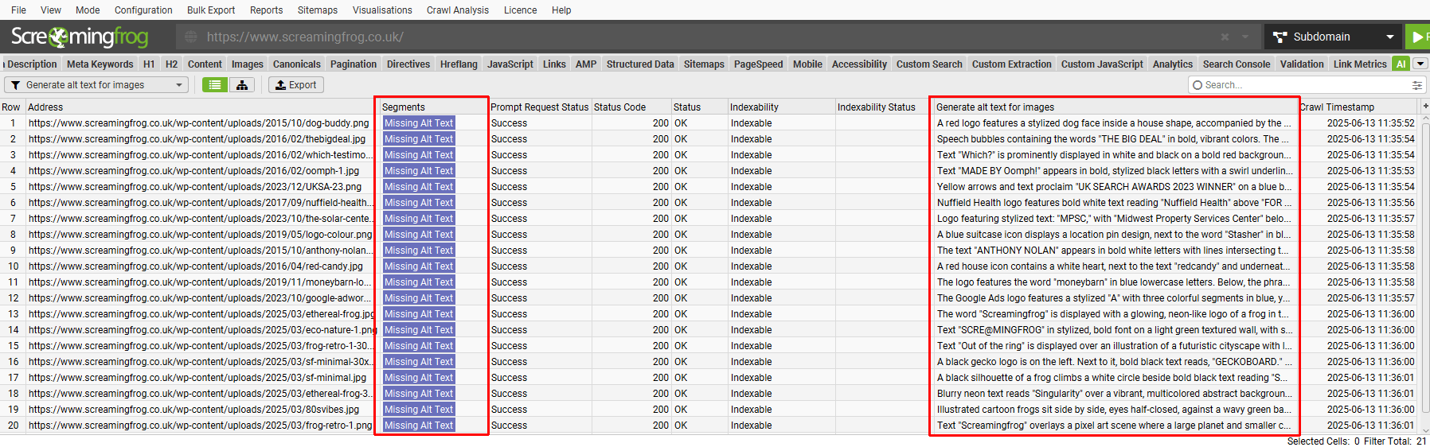This screenshot has height=447, width=1430.
Task: Open the Reports menu
Action: coord(266,10)
